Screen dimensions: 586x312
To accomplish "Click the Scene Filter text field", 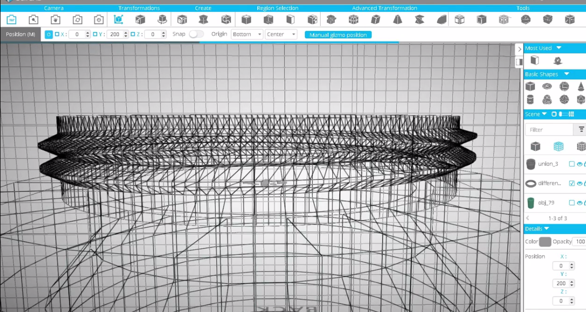I will tap(549, 129).
